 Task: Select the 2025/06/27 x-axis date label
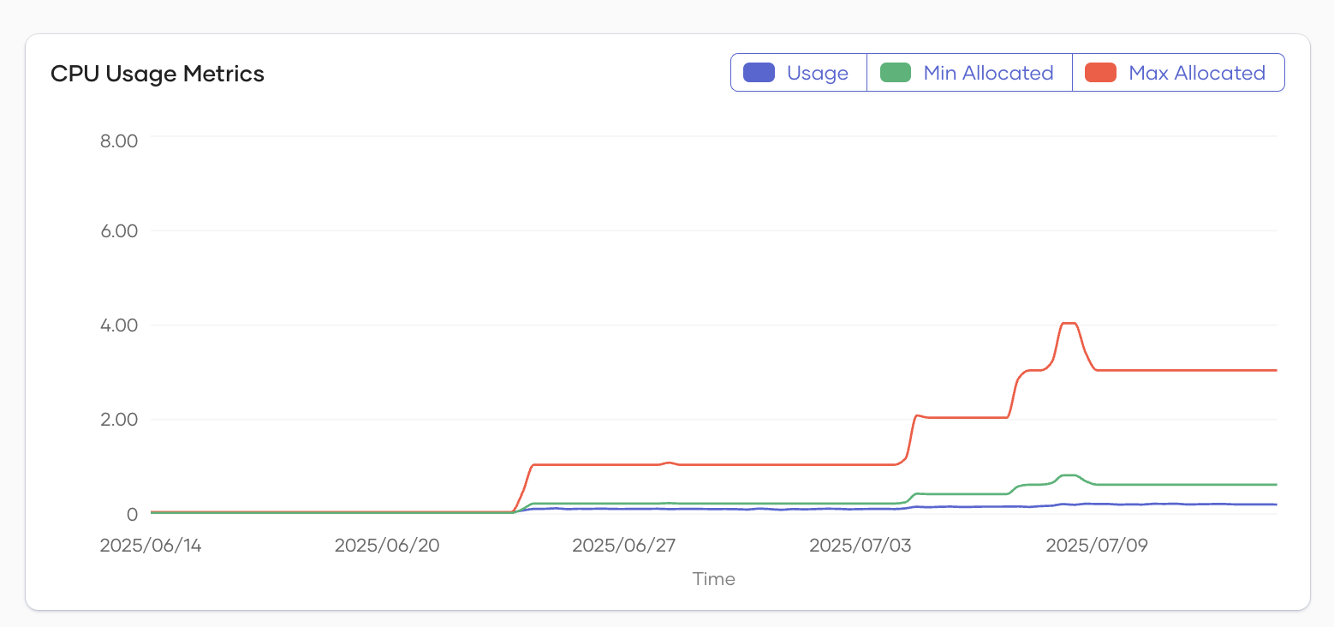624,546
